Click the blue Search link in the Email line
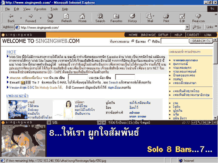Viewport: 218px width, 163px height. (x=113, y=83)
